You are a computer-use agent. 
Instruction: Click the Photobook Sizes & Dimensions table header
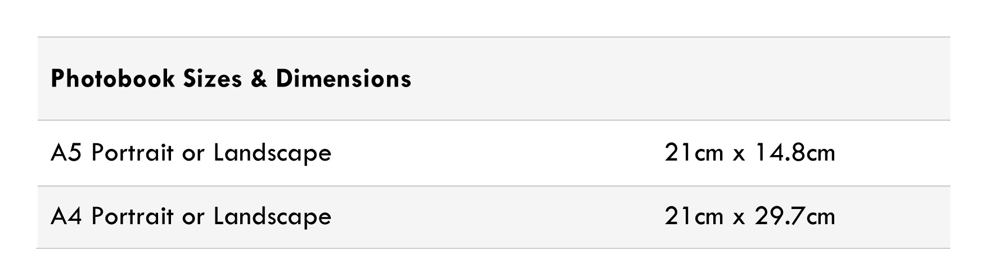pos(231,79)
